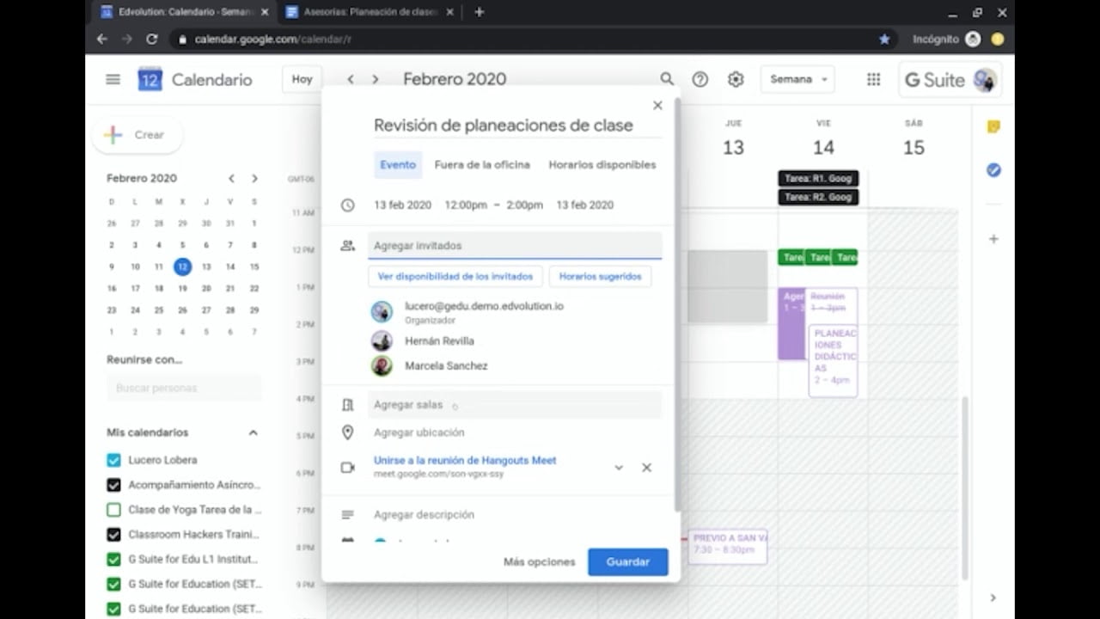
Task: Collapse side panel arrow at bottom right
Action: click(x=993, y=598)
